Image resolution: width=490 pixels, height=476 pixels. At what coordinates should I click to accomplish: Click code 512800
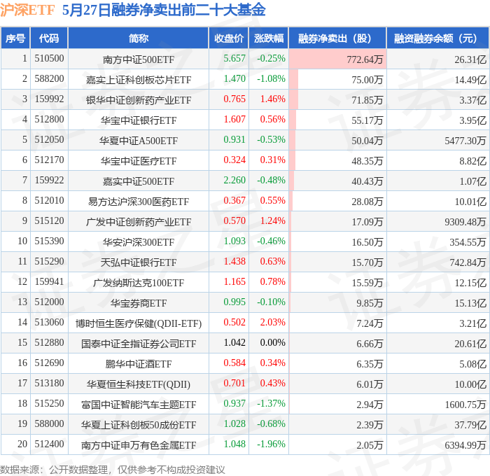pyautogui.click(x=49, y=120)
